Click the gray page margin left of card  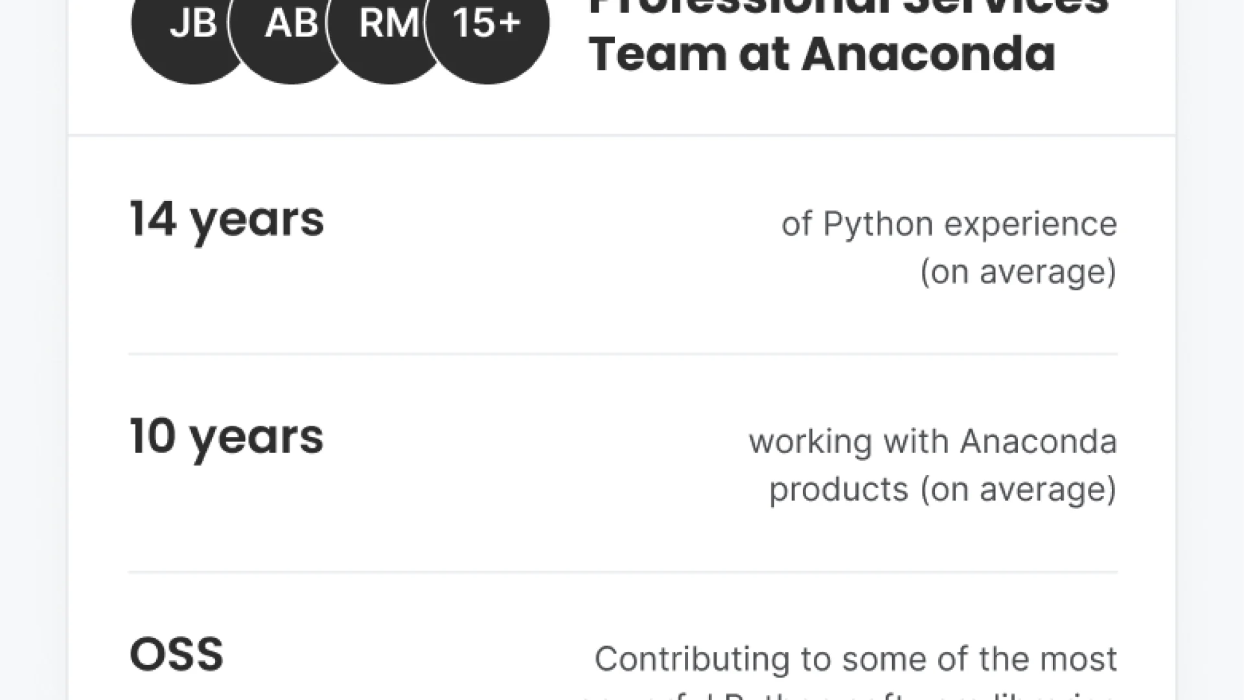coord(34,350)
